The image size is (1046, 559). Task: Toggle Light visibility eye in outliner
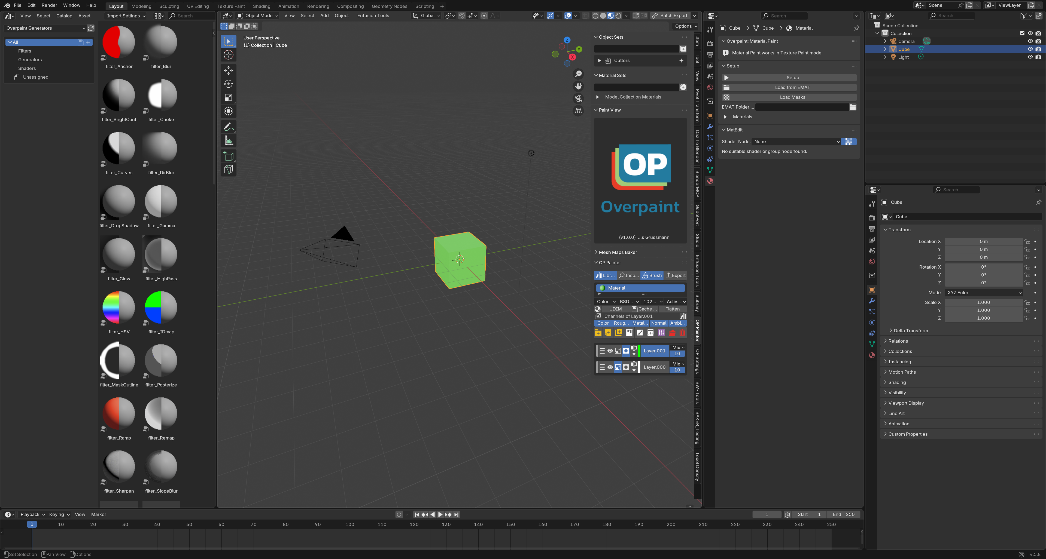[1030, 57]
